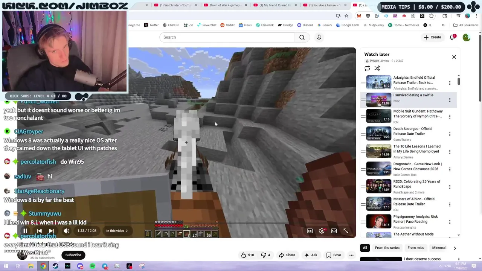Select the From the series chip
This screenshot has width=482, height=271.
(387, 248)
